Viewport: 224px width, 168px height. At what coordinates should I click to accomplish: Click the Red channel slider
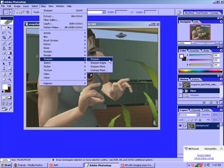(201, 55)
